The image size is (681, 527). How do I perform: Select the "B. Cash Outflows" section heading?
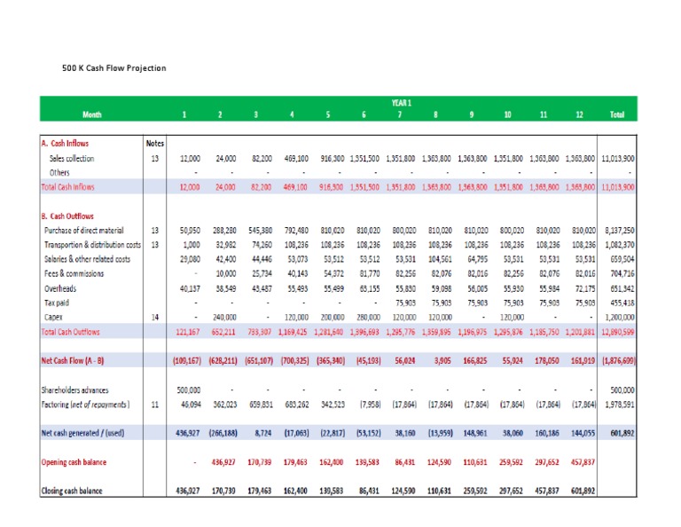tap(67, 216)
